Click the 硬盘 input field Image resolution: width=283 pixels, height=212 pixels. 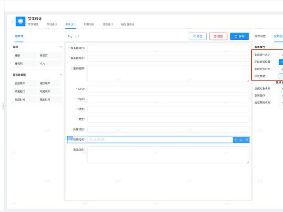(168, 109)
